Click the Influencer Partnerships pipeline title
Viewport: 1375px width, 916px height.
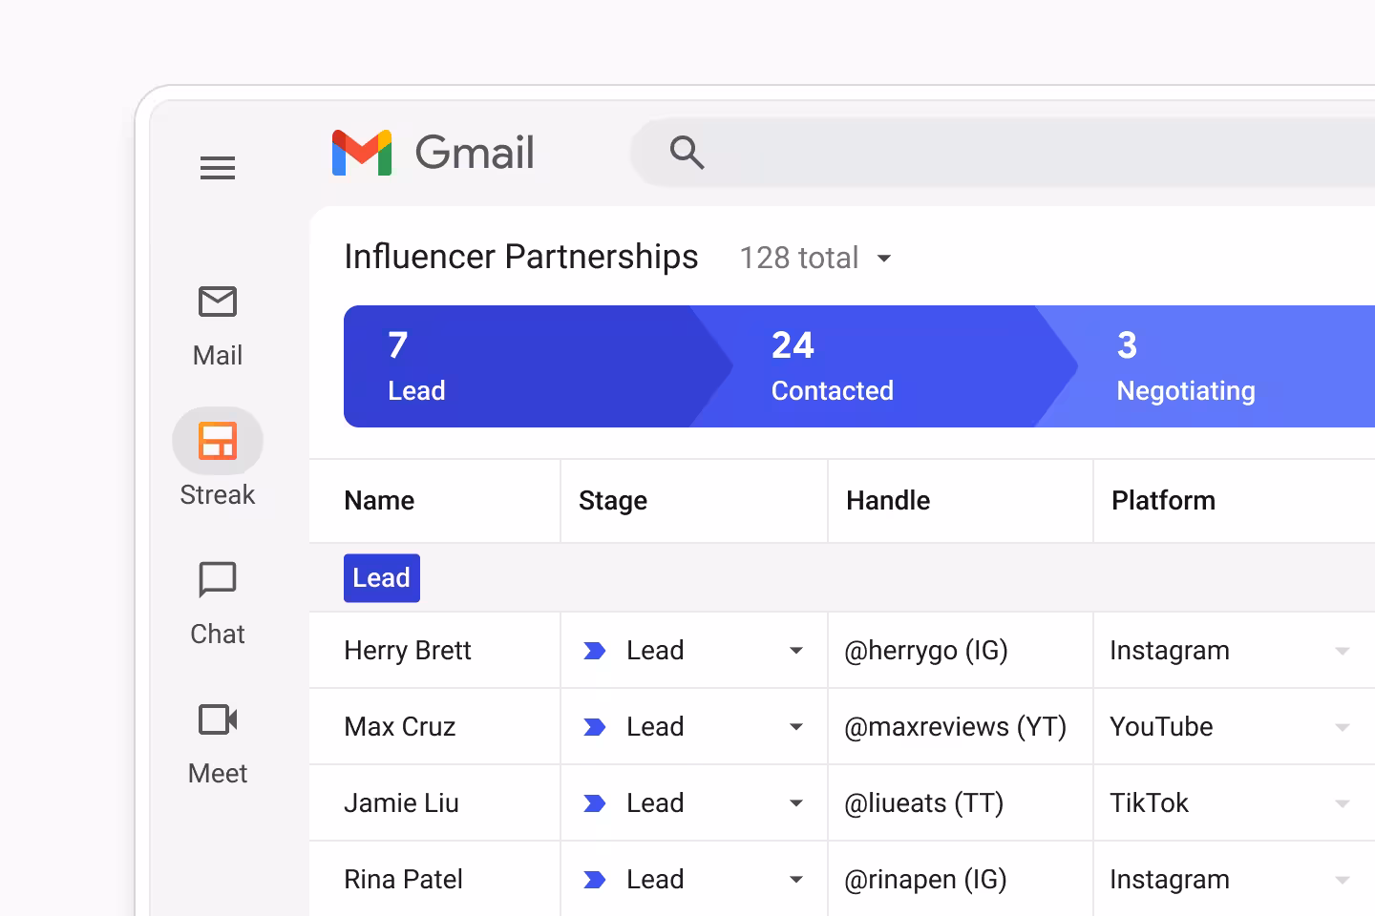521,257
